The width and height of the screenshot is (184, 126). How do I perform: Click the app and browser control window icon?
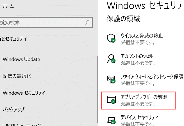point(111,99)
